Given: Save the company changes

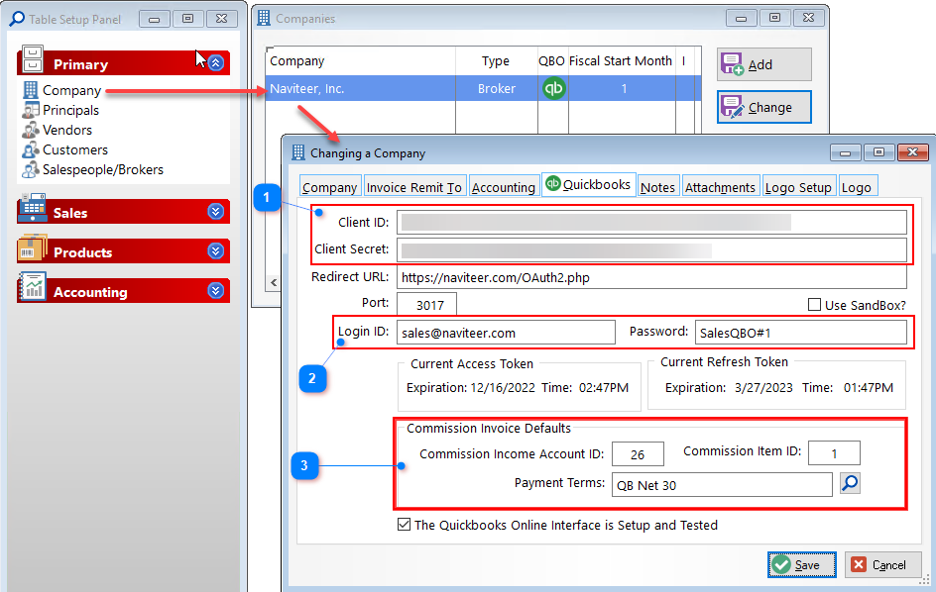Looking at the screenshot, I should (802, 564).
